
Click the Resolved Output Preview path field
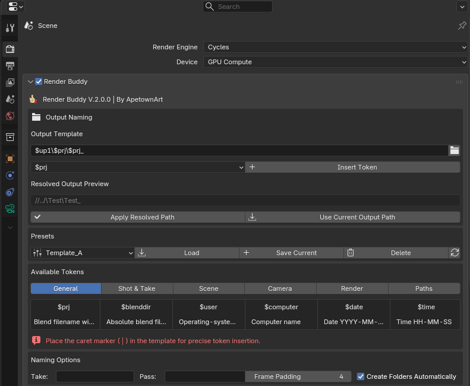[245, 200]
